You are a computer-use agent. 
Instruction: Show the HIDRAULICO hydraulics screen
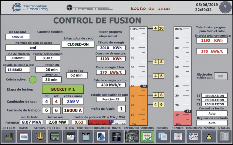coord(101,136)
